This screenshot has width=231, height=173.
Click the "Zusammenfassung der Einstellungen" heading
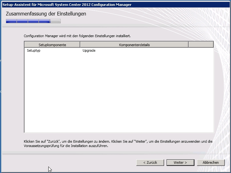(46, 14)
